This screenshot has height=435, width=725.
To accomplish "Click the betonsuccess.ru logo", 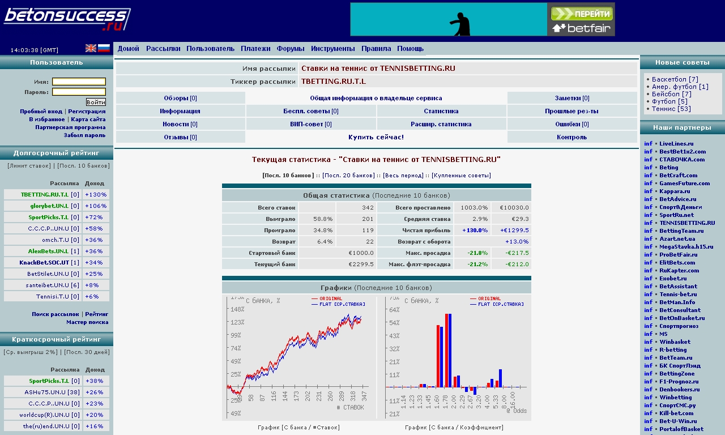I will pos(67,19).
